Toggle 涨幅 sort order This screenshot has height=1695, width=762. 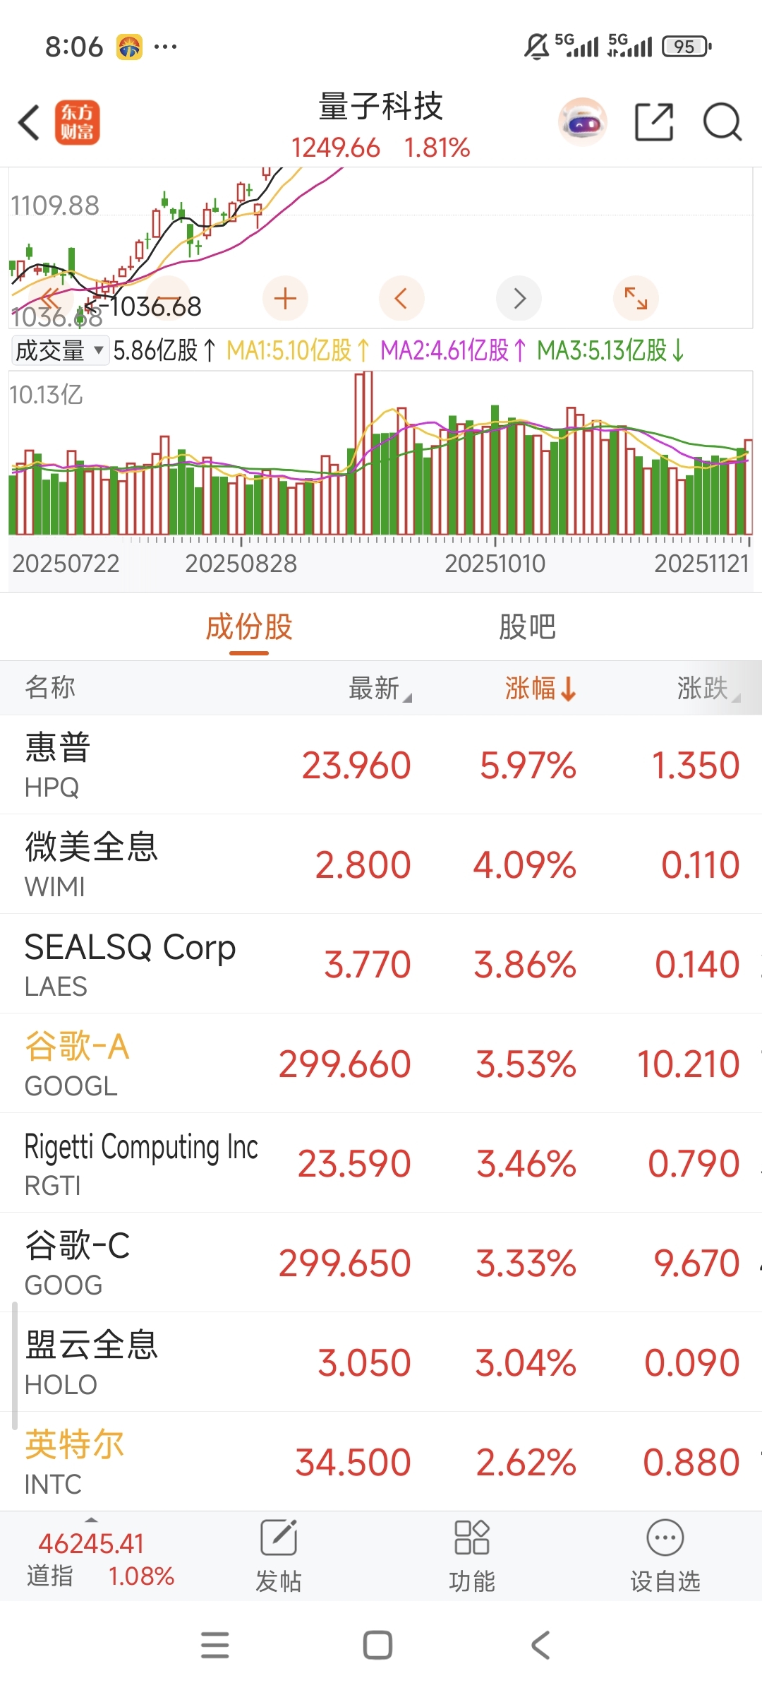[x=541, y=689]
